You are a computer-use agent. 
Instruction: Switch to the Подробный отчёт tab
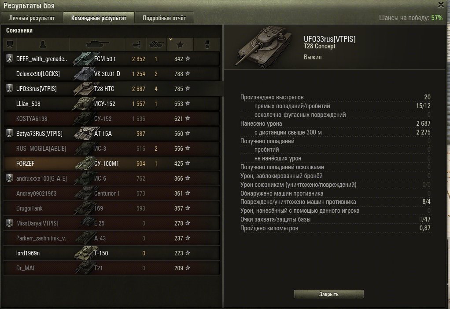point(164,18)
